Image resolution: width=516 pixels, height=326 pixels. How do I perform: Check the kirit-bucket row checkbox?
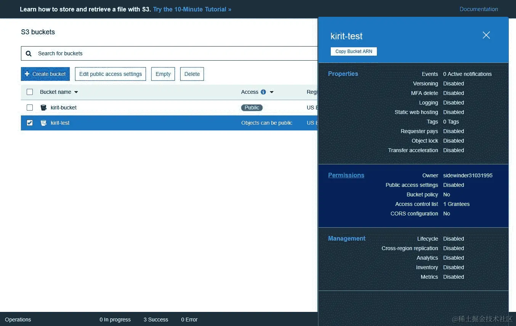30,108
